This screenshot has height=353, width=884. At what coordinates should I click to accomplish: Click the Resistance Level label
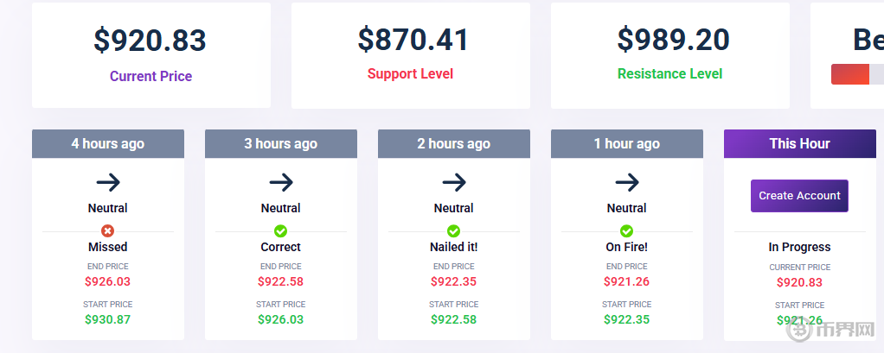pyautogui.click(x=669, y=74)
